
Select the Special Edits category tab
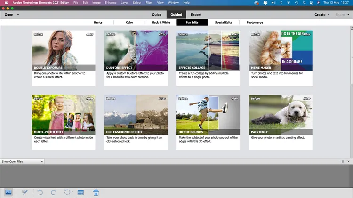pos(223,22)
